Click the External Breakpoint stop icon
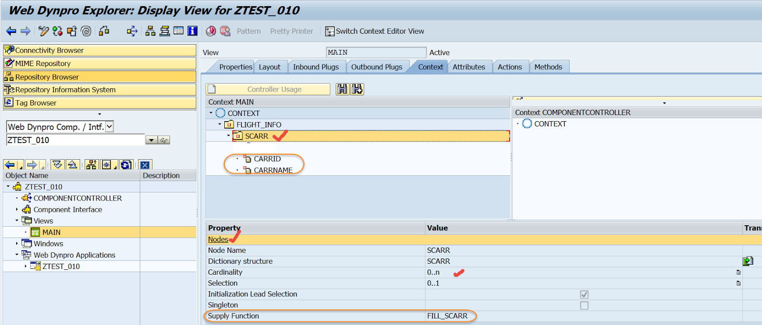 (x=225, y=31)
